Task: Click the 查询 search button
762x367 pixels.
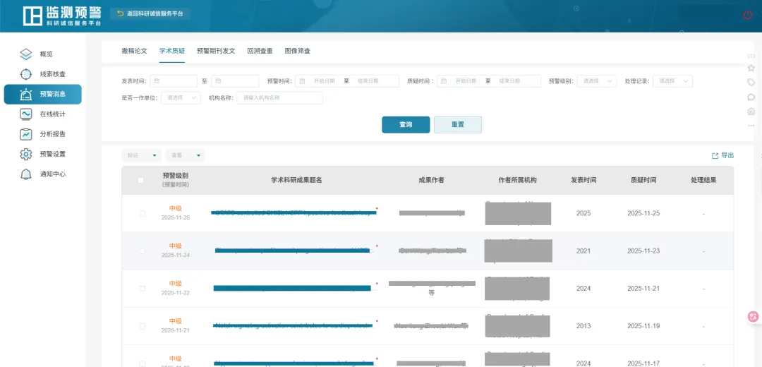Action: pyautogui.click(x=406, y=124)
